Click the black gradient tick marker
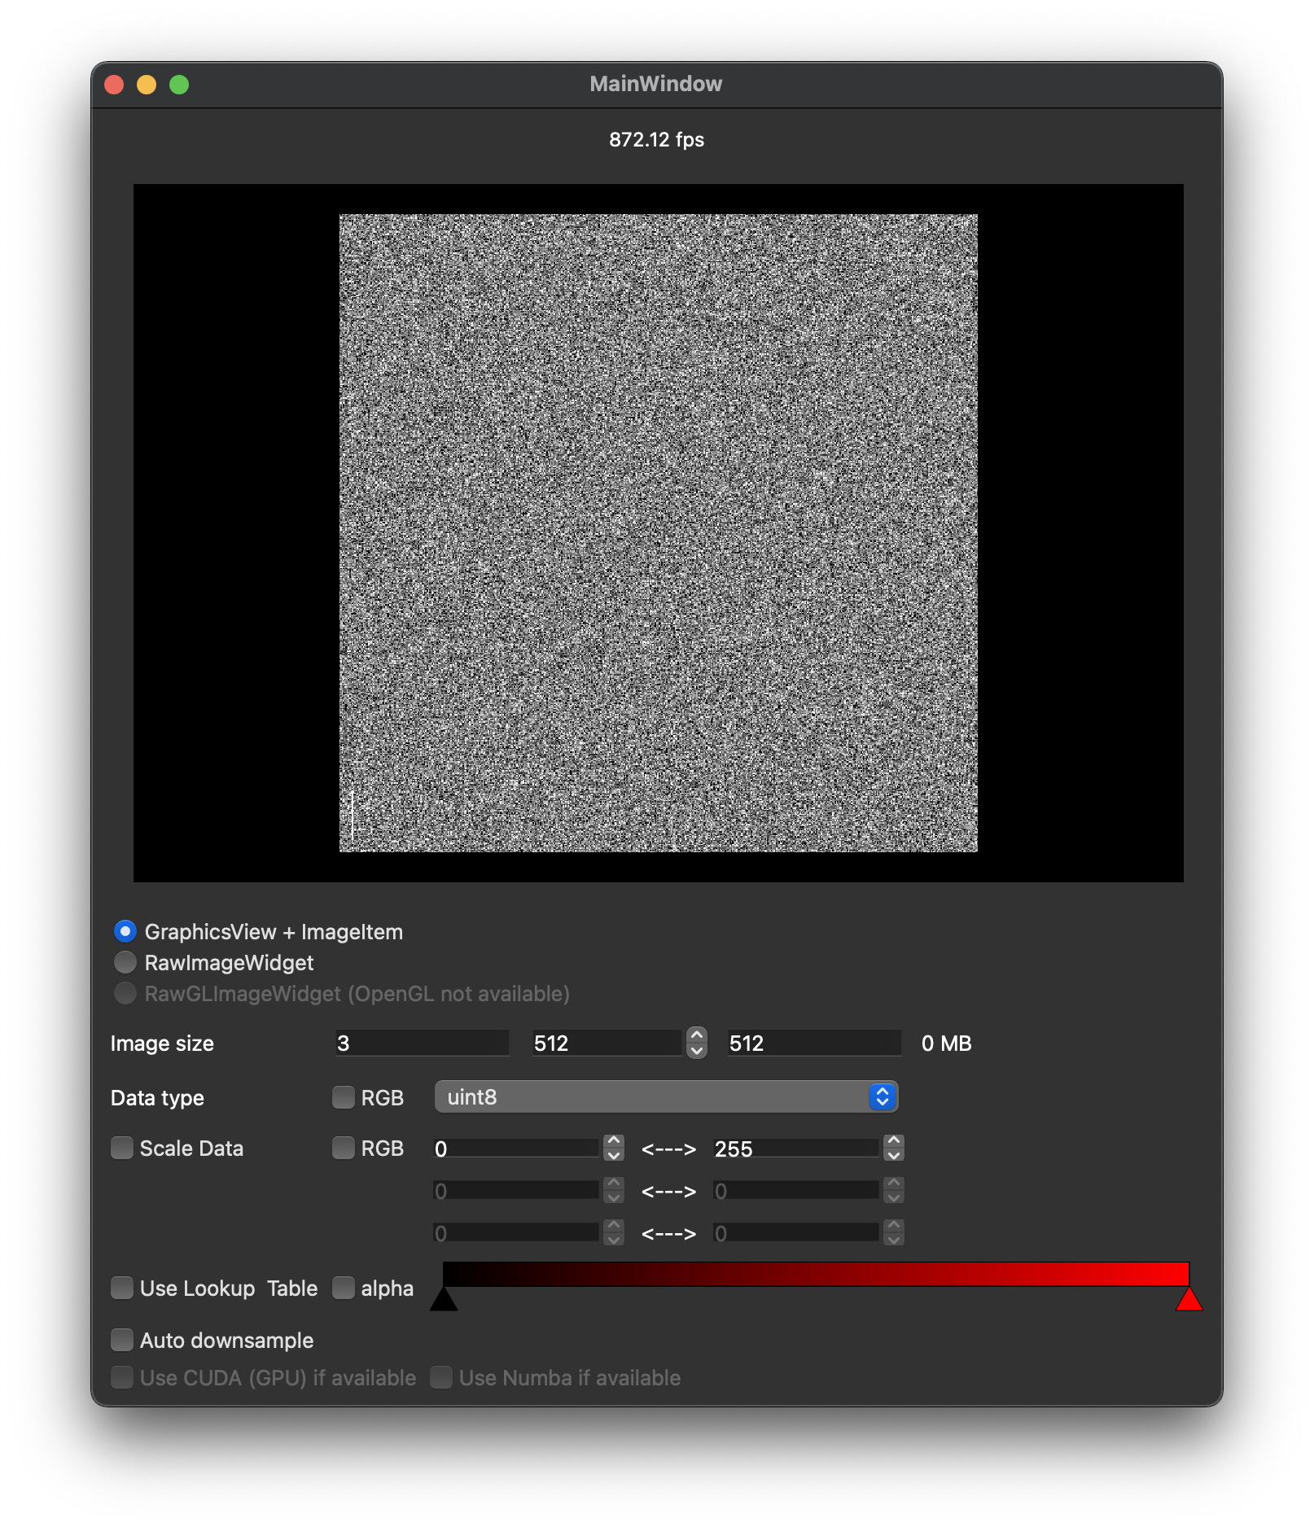The height and width of the screenshot is (1527, 1314). [x=445, y=1299]
